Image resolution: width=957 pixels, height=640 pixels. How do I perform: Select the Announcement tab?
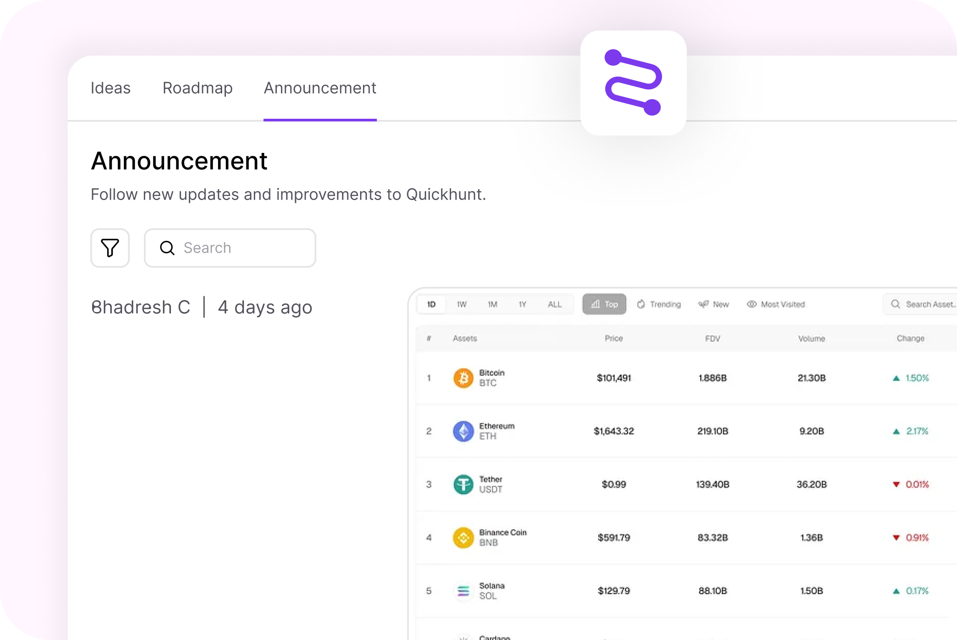click(x=320, y=88)
